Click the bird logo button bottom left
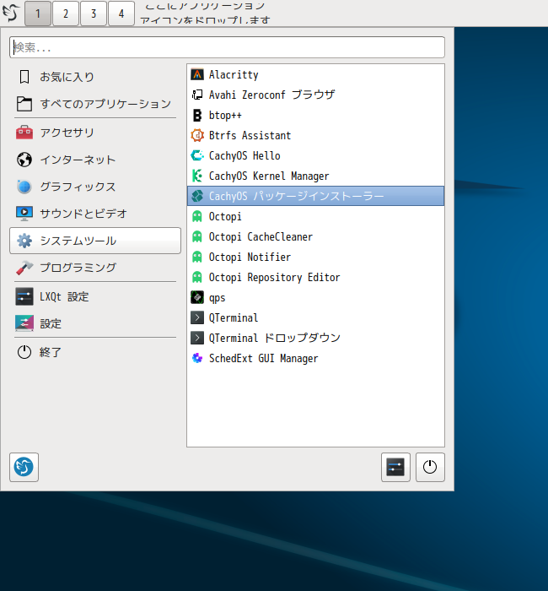This screenshot has width=548, height=591. click(x=24, y=467)
